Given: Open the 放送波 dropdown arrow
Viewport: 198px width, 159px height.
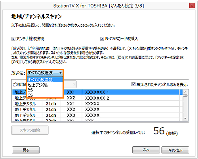Looking at the screenshot, I should coord(61,73).
